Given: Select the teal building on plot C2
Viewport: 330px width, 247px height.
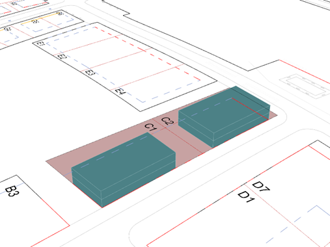Looking at the screenshot, I should click(x=225, y=117).
